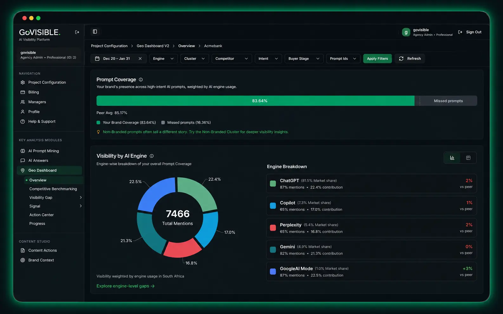Click the Missed prompts bar segment
Screen dimensions: 503x314
(x=448, y=101)
